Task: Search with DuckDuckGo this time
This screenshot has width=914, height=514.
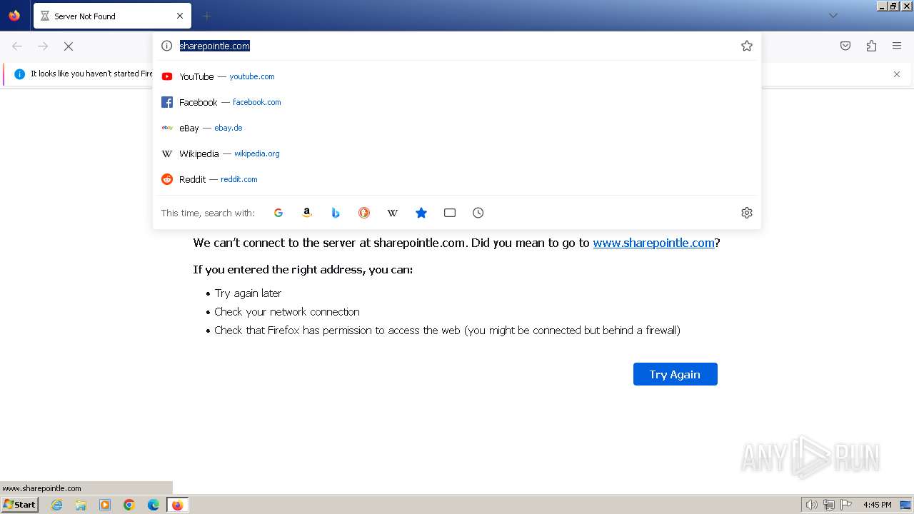Action: pyautogui.click(x=364, y=213)
